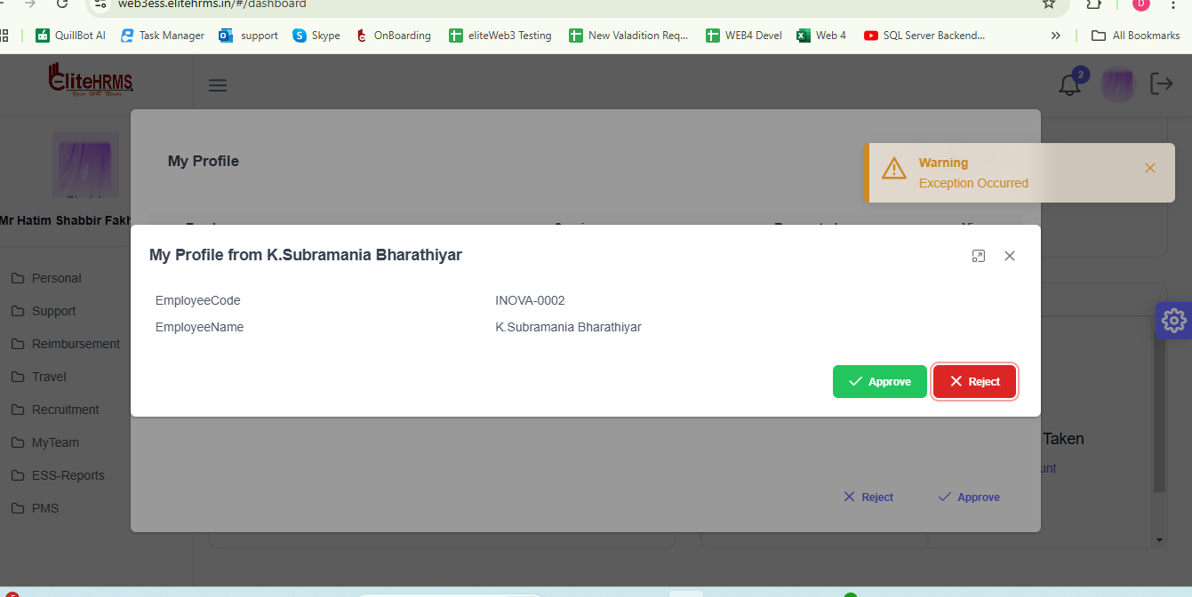Screen dimensions: 1192x597
Task: Show more bookmarks via overflow chevron
Action: (x=1055, y=36)
